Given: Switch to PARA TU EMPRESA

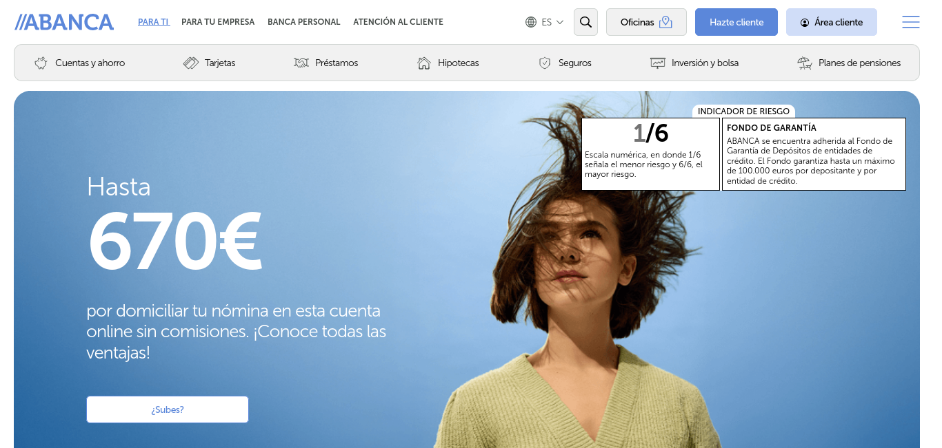Looking at the screenshot, I should tap(218, 22).
